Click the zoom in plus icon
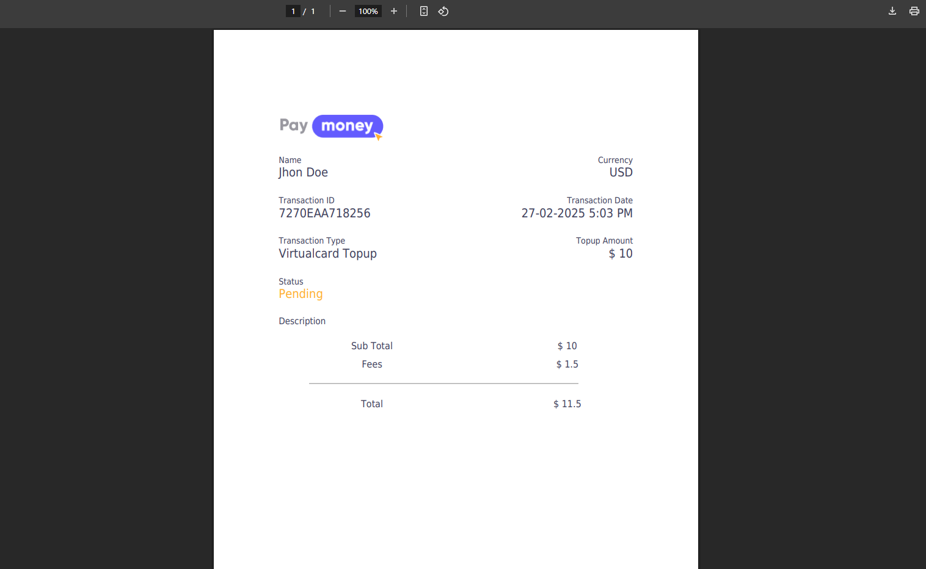The image size is (926, 569). click(x=394, y=11)
